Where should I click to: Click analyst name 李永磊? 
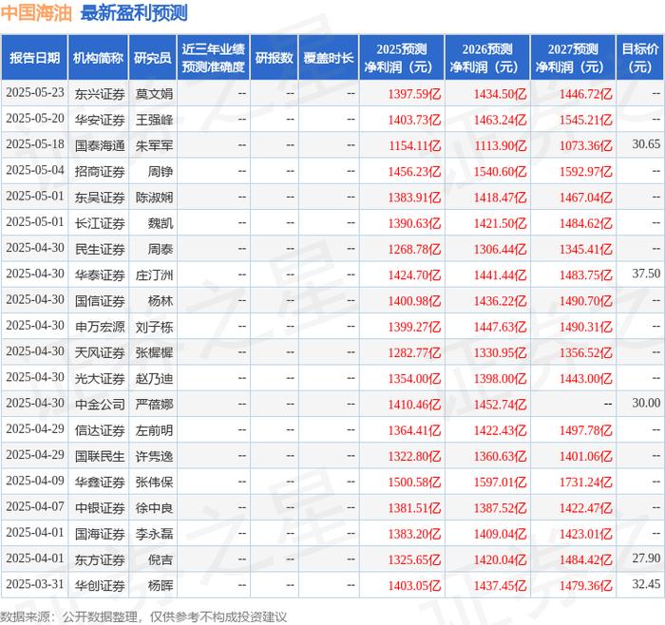[x=154, y=534]
